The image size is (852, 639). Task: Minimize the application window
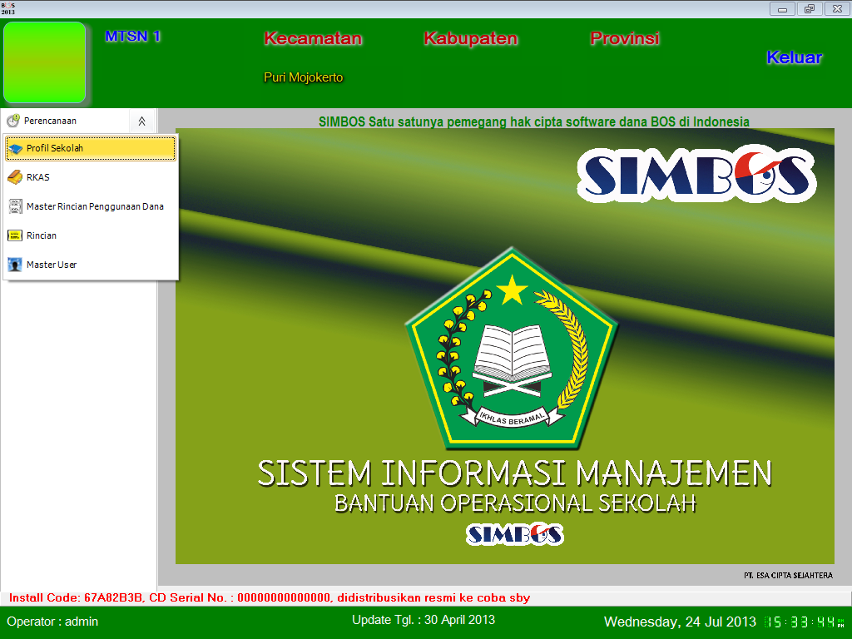coord(782,9)
